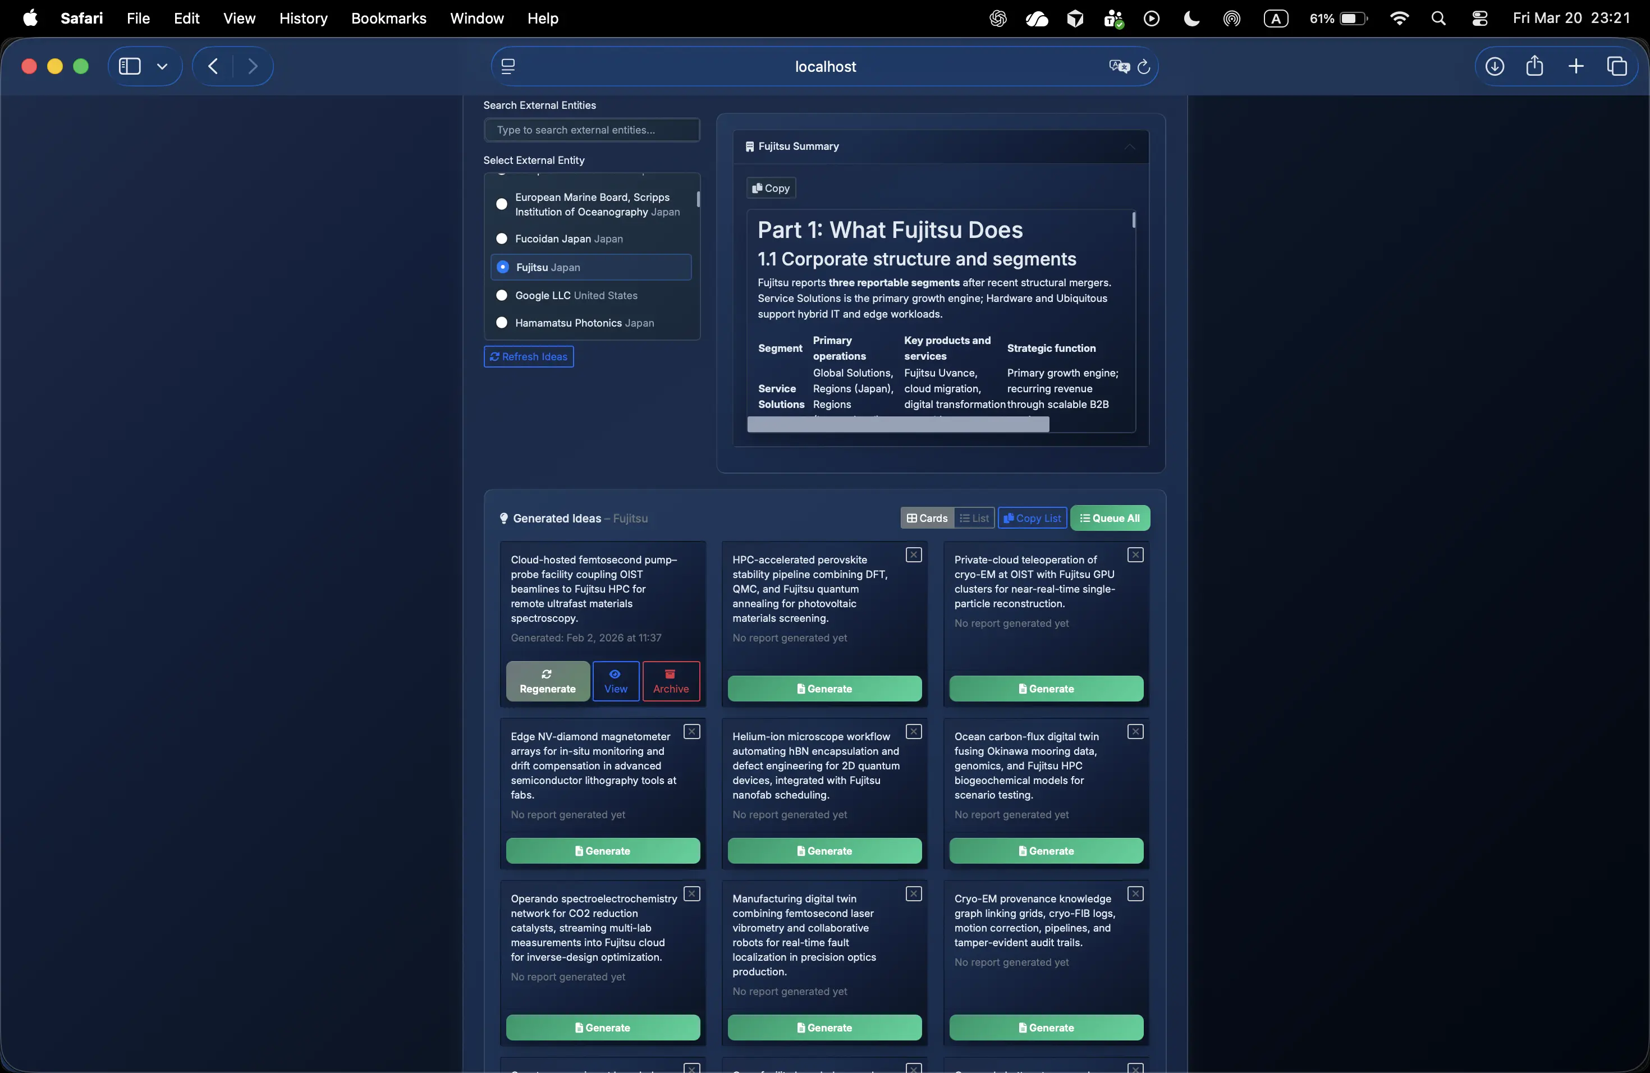Image resolution: width=1650 pixels, height=1073 pixels.
Task: Open a new tab with the plus icon
Action: click(1576, 66)
